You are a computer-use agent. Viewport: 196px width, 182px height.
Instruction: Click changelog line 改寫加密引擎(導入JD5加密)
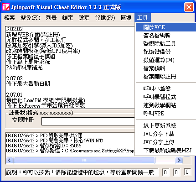[x=40, y=46]
